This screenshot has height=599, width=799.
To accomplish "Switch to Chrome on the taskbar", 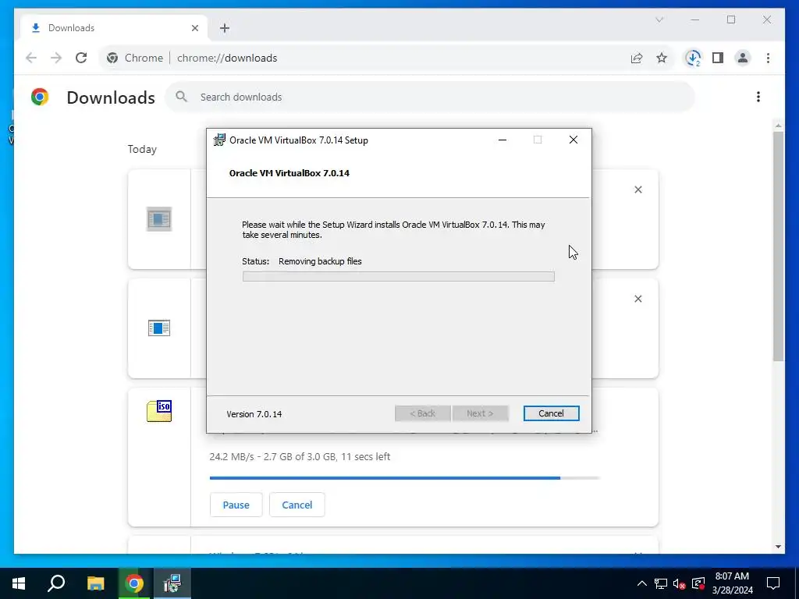I will point(134,583).
